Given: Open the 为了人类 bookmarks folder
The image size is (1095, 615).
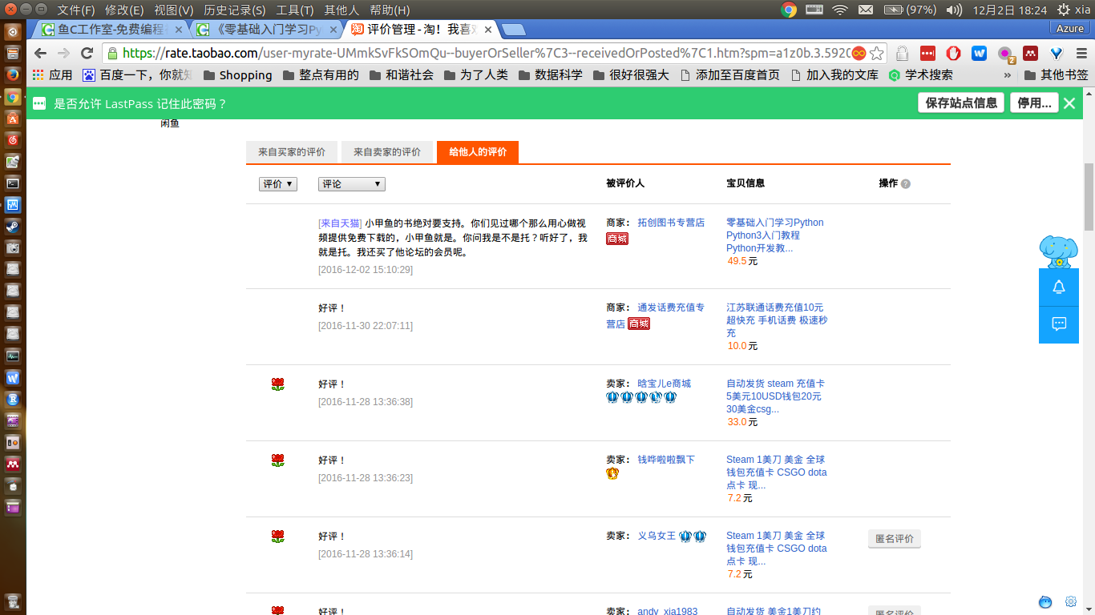Looking at the screenshot, I should [x=476, y=74].
